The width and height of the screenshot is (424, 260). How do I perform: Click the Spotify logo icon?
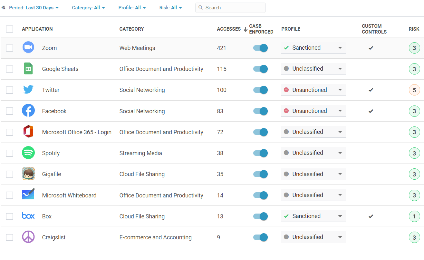28,153
